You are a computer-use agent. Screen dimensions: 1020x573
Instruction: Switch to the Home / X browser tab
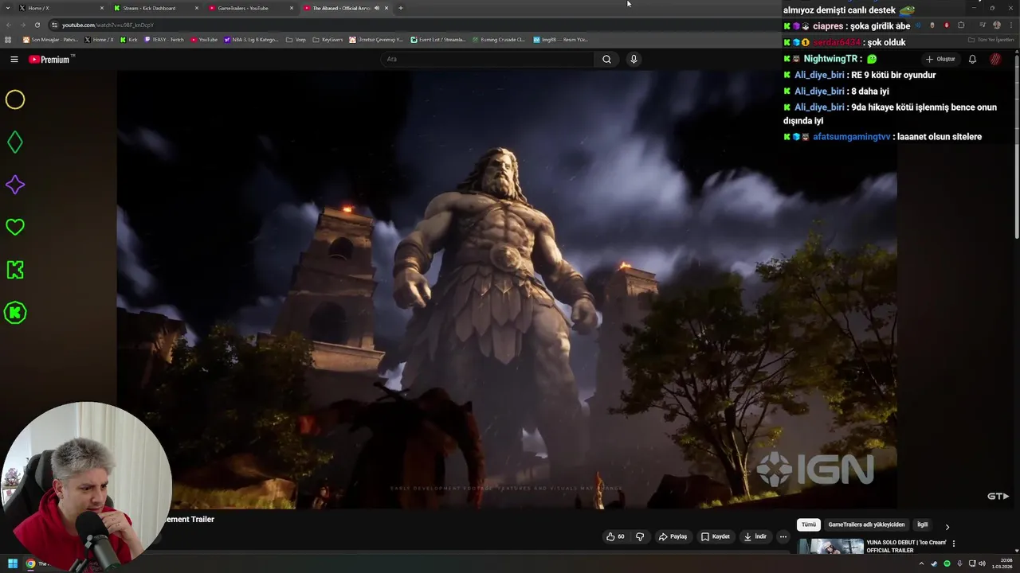(61, 8)
